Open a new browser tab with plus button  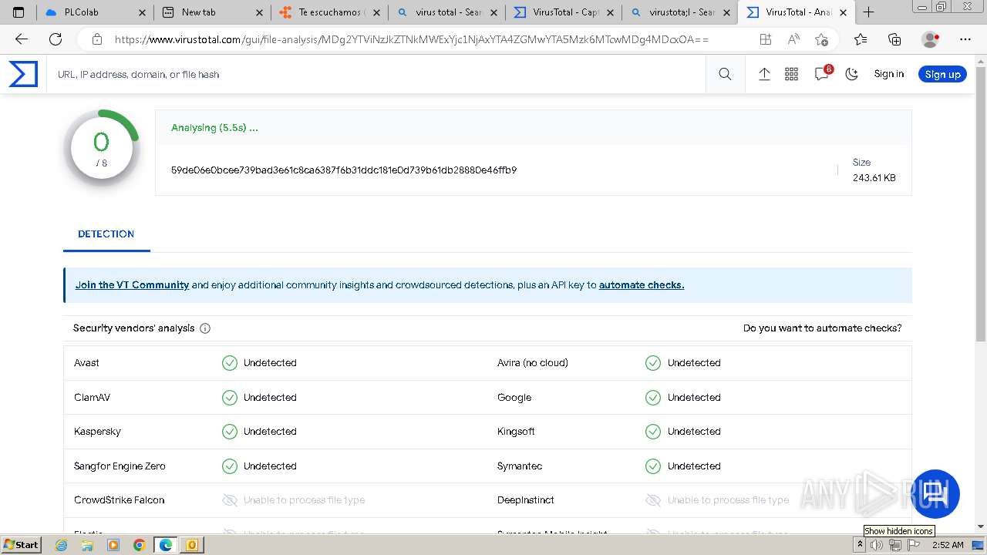[x=868, y=12]
